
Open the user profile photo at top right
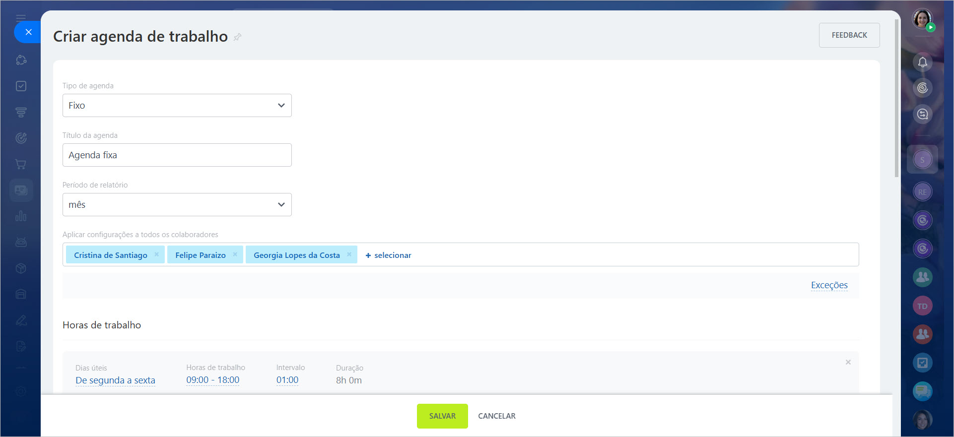[x=922, y=19]
